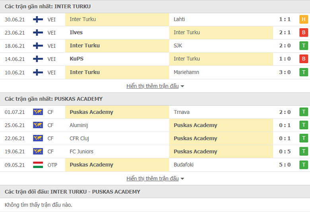The height and width of the screenshot is (212, 310).
Task: Click the 2 : 0 score of Trnava match
Action: [285, 112]
